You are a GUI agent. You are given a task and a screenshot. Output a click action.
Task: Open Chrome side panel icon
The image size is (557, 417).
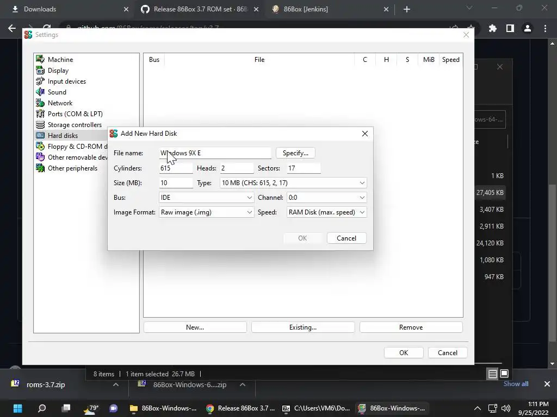[510, 28]
